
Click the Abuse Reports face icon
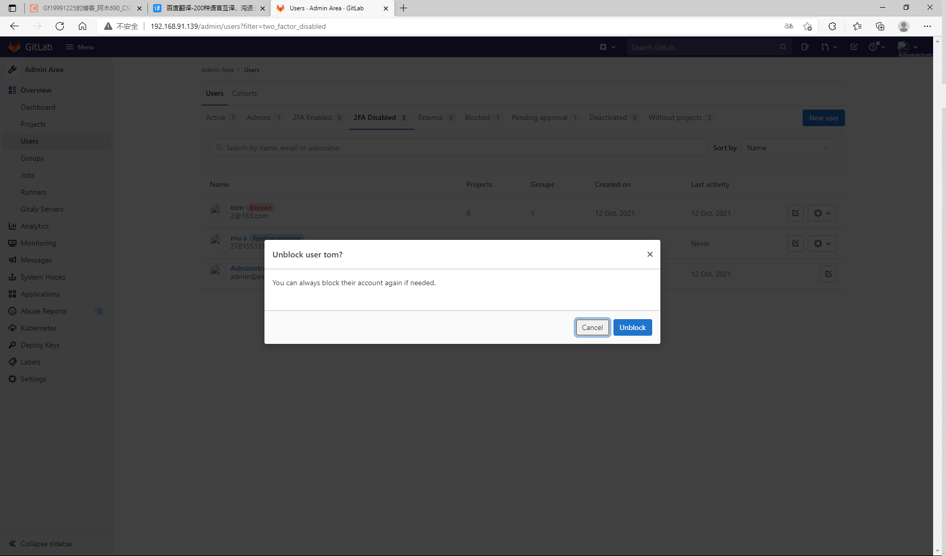pyautogui.click(x=12, y=311)
